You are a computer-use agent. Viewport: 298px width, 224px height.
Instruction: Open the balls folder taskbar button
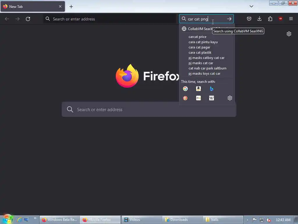tap(223, 220)
